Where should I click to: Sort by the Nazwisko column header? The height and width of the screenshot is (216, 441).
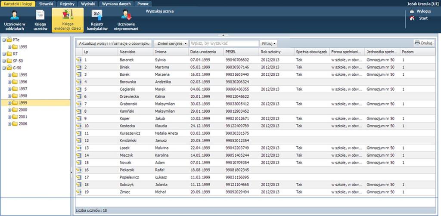(136, 52)
